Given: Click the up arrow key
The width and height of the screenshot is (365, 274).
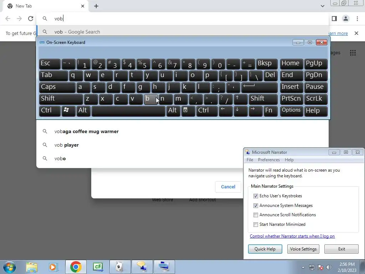Looking at the screenshot, I should (x=241, y=99).
